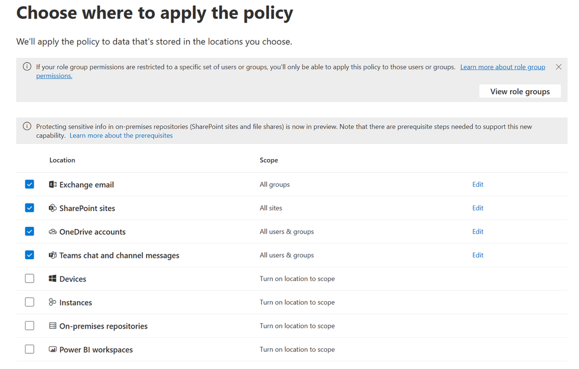
Task: Click the Power BI workspaces icon
Action: coord(53,350)
